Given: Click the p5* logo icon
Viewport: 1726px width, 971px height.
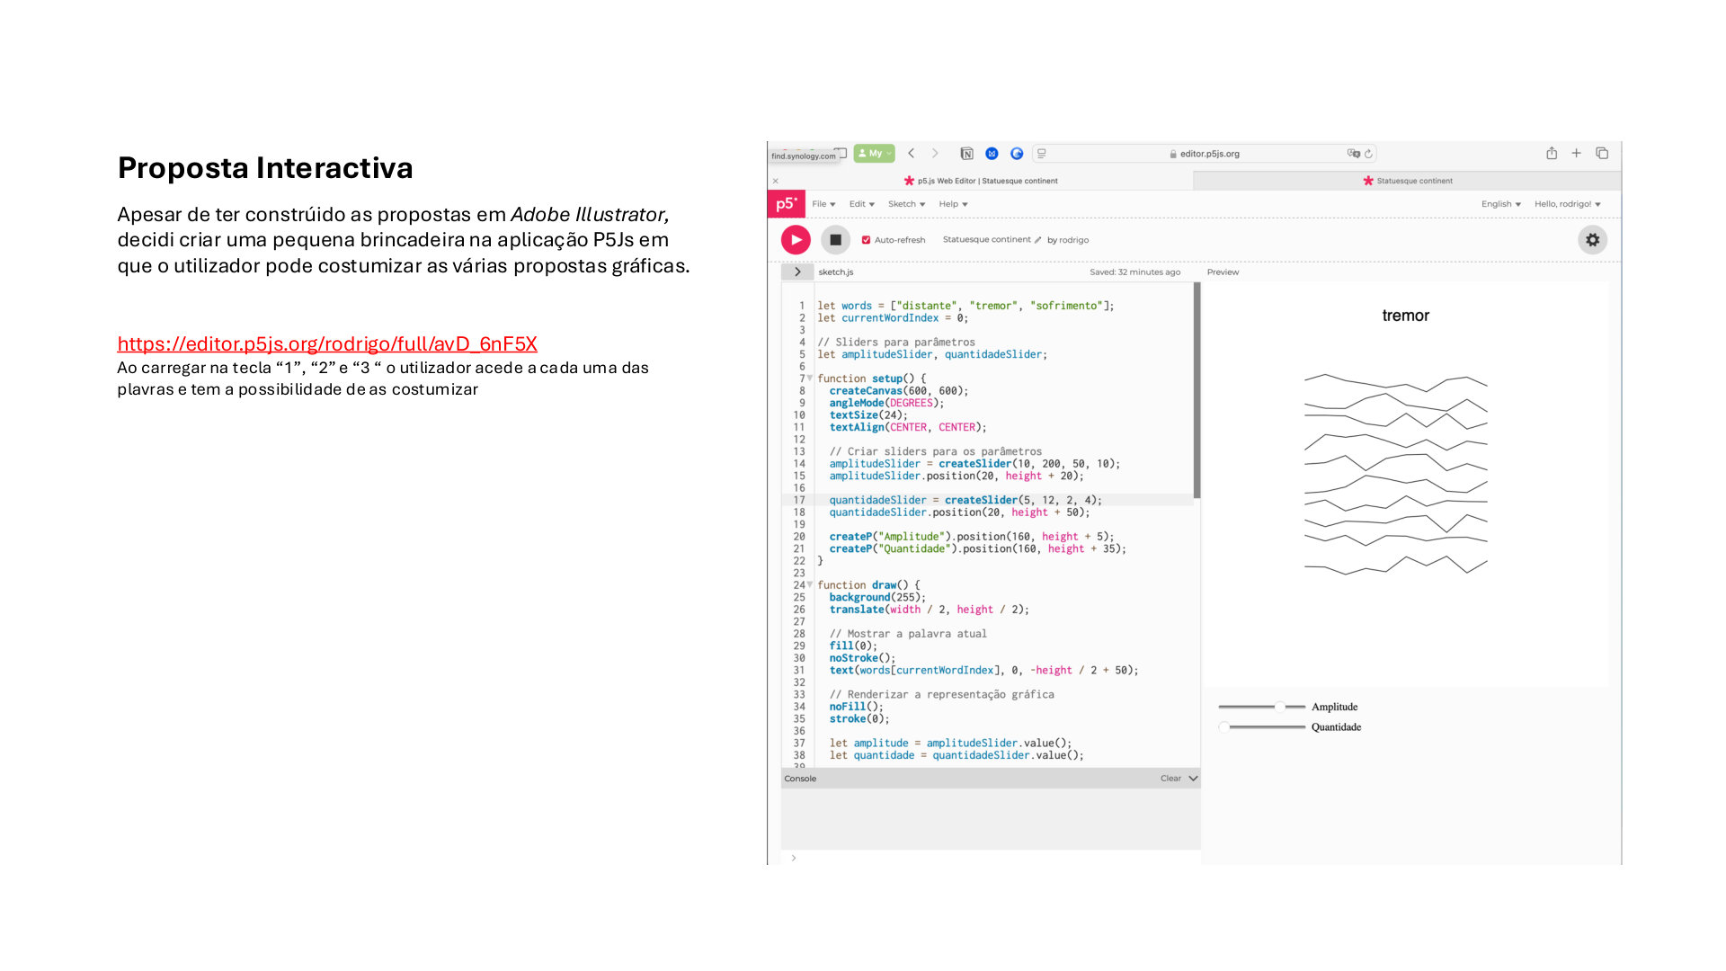Looking at the screenshot, I should (x=787, y=204).
